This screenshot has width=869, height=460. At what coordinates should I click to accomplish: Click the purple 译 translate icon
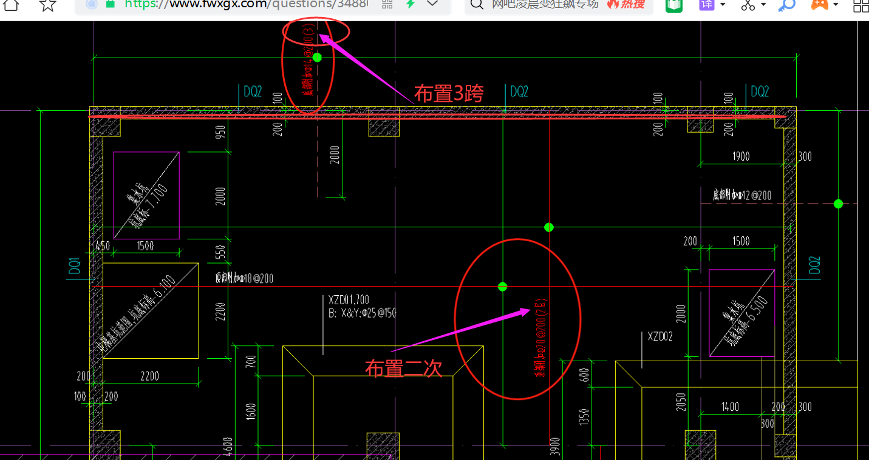coord(707,5)
